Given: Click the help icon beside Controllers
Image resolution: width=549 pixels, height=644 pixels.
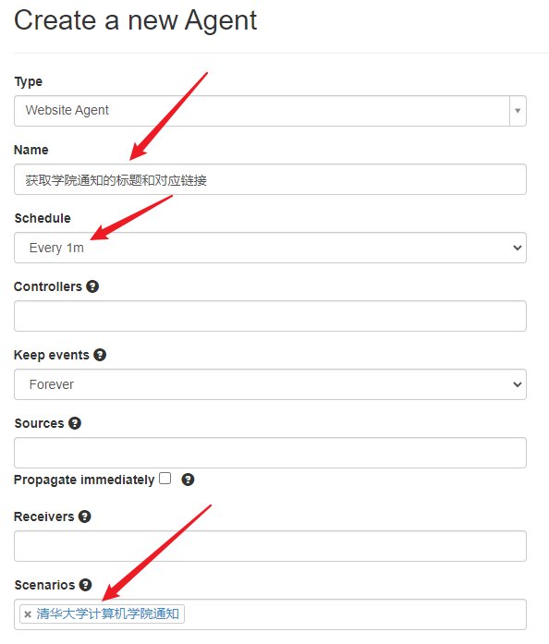Looking at the screenshot, I should 92,286.
